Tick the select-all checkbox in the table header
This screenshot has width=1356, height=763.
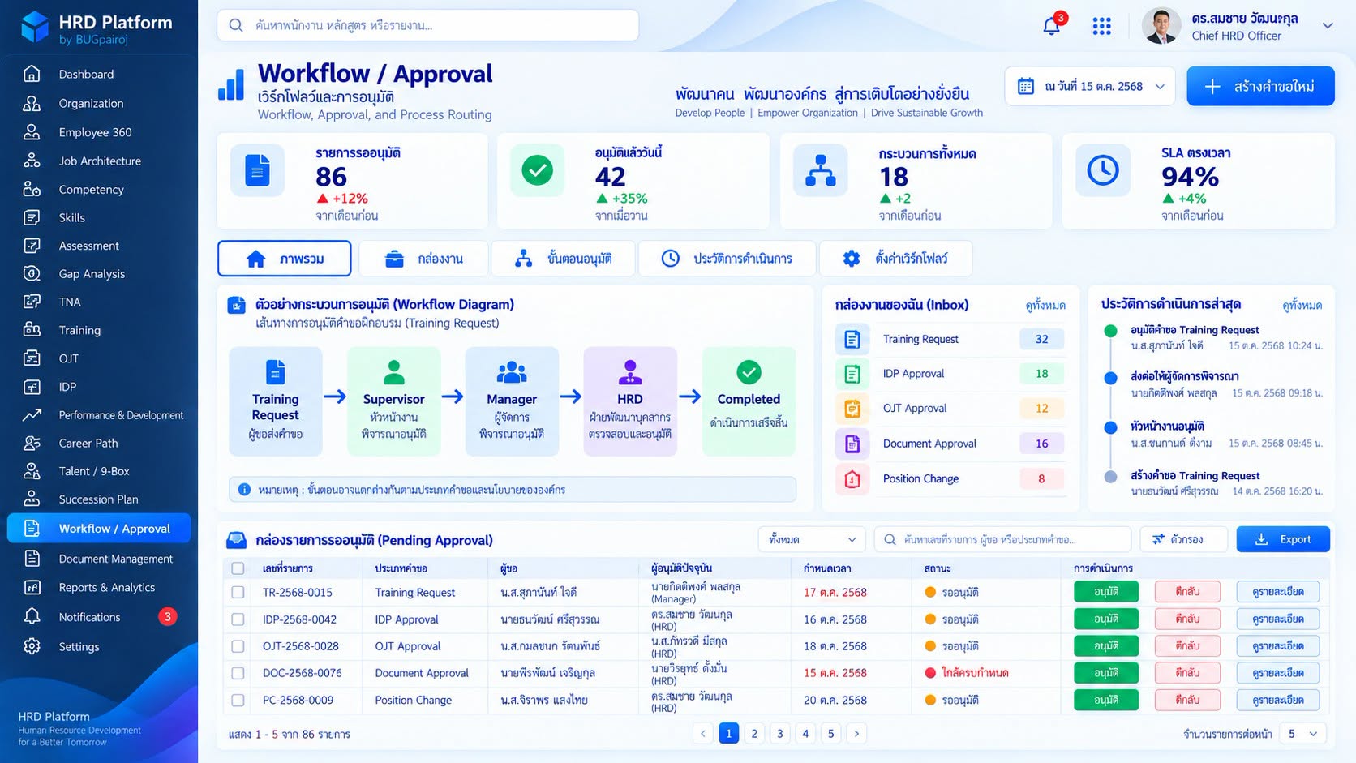pyautogui.click(x=238, y=568)
